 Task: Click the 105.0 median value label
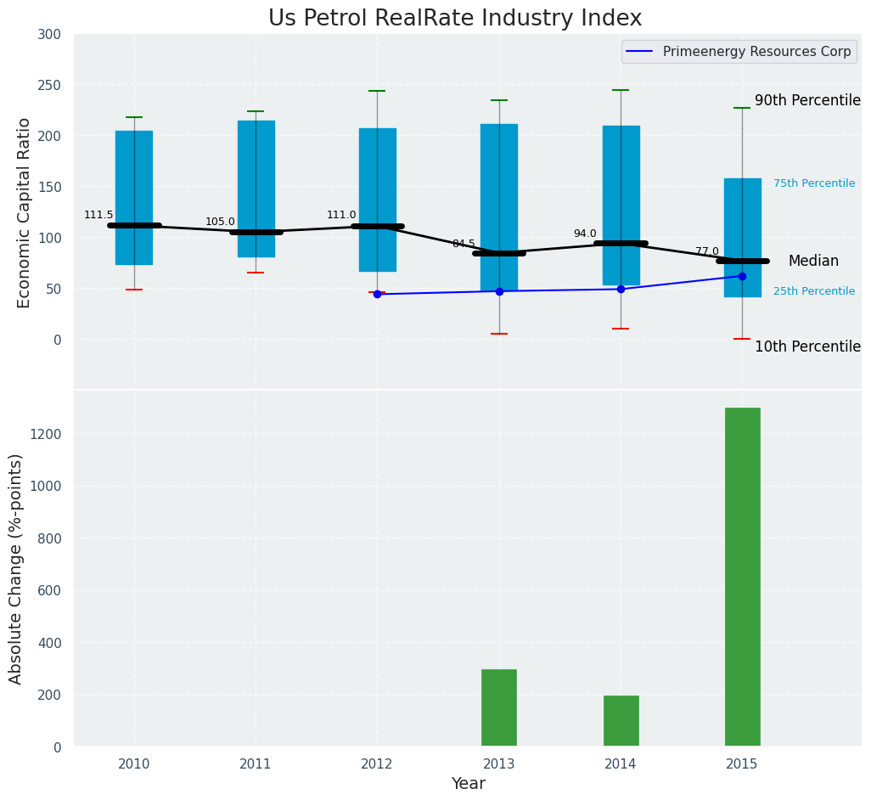pos(220,222)
